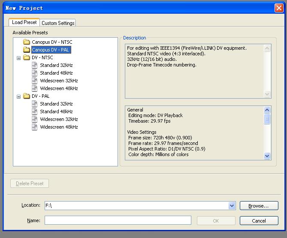Click preset icon of PAL Standard 48kHz
Screen dimensions: 287x238
point(34,111)
